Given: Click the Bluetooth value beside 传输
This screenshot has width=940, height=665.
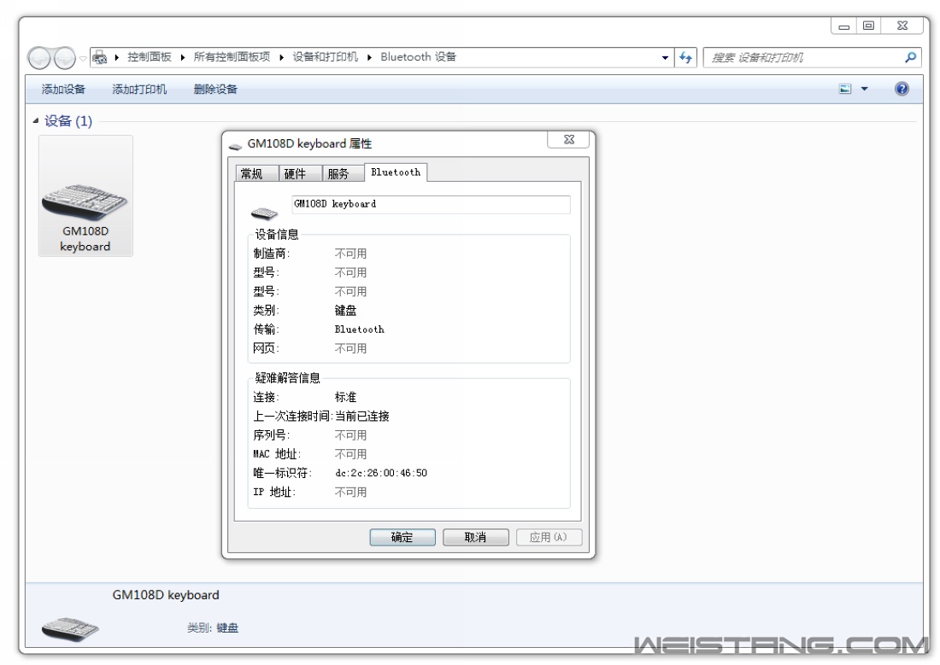Looking at the screenshot, I should coord(359,330).
